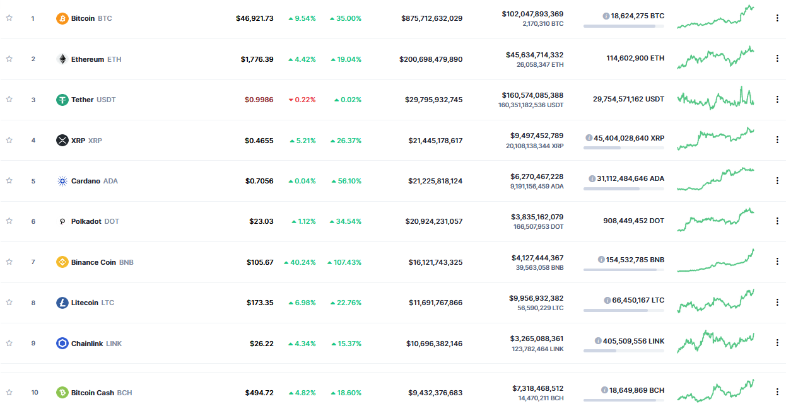
Task: Open the options menu for Bitcoin Cash
Action: pyautogui.click(x=777, y=392)
